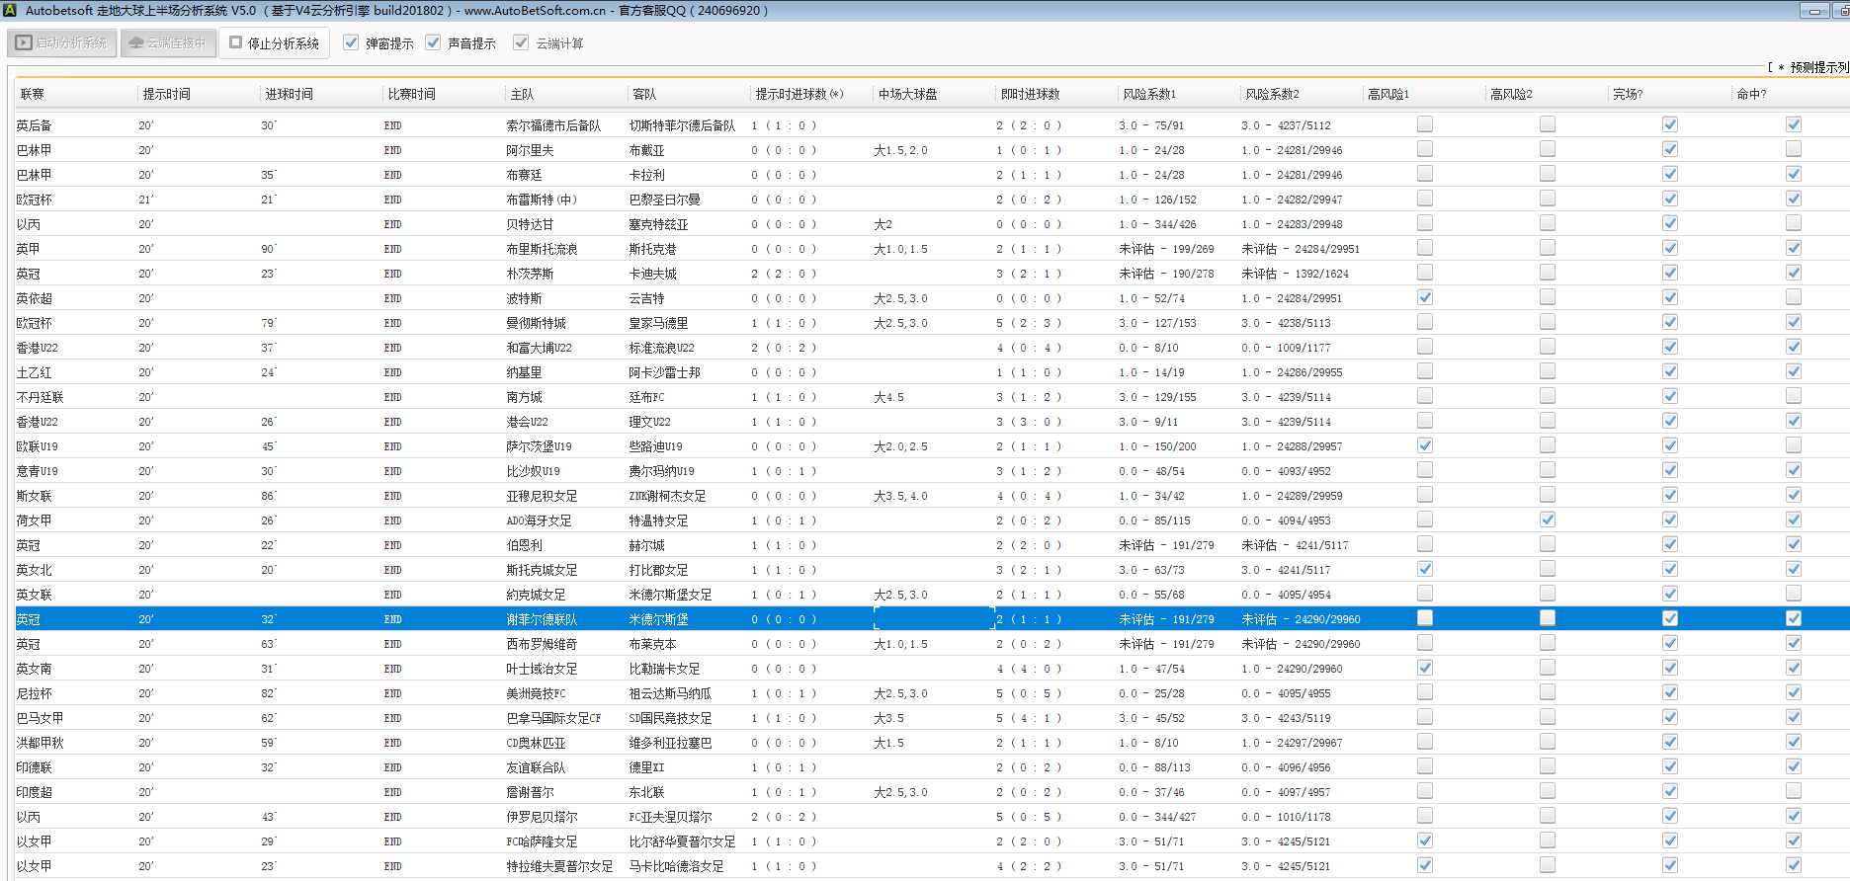Click the 主队 column header
The height and width of the screenshot is (881, 1850).
click(x=522, y=94)
